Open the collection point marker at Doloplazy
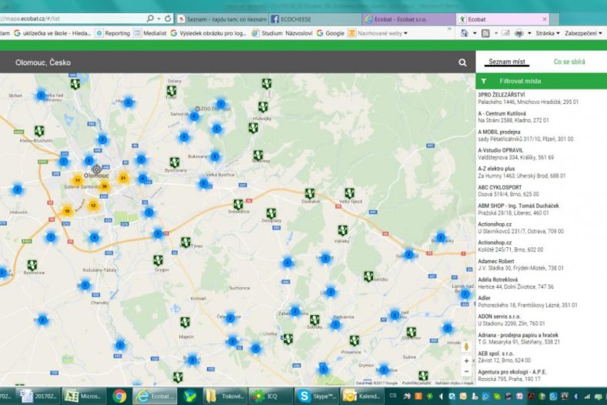Screen dimensions: 607x405 click(x=271, y=213)
